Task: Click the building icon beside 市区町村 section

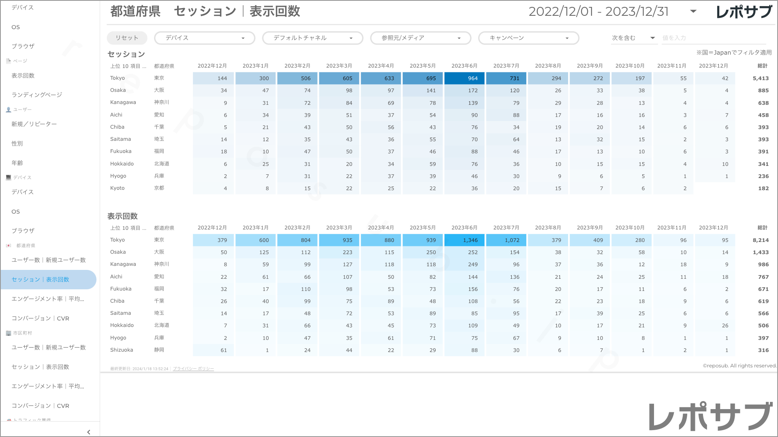Action: click(9, 333)
